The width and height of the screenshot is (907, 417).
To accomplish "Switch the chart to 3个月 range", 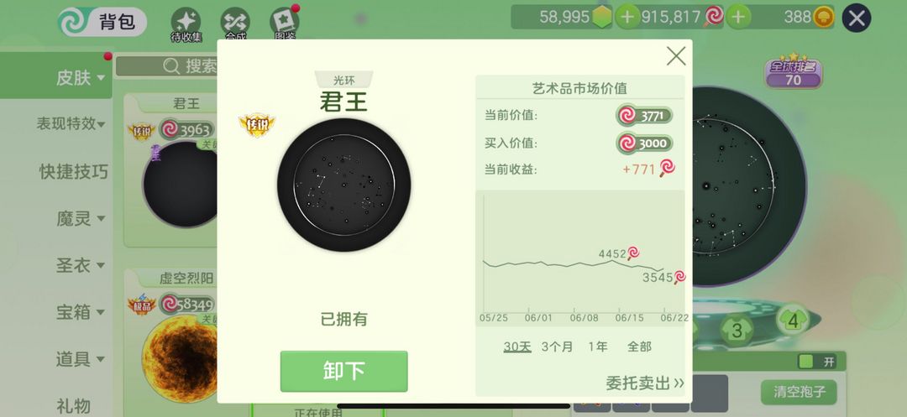I will click(557, 347).
